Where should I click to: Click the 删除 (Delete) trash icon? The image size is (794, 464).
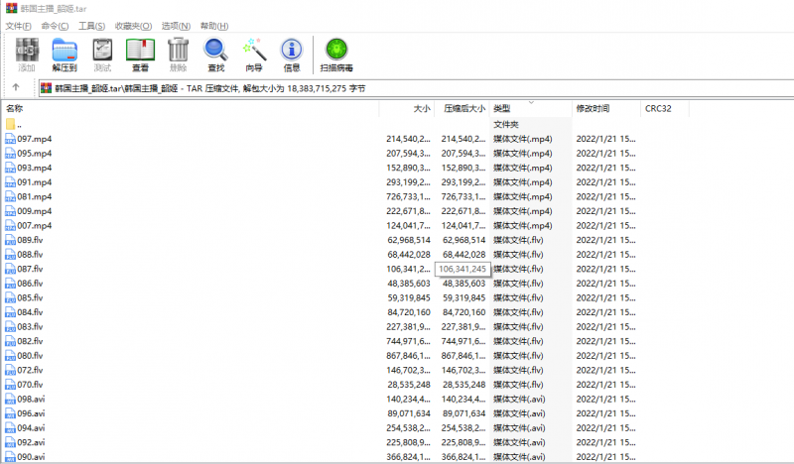click(178, 54)
